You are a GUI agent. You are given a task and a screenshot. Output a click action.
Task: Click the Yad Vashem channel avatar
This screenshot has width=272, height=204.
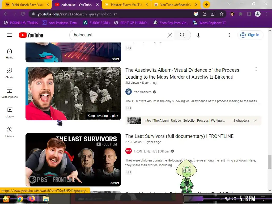click(129, 92)
